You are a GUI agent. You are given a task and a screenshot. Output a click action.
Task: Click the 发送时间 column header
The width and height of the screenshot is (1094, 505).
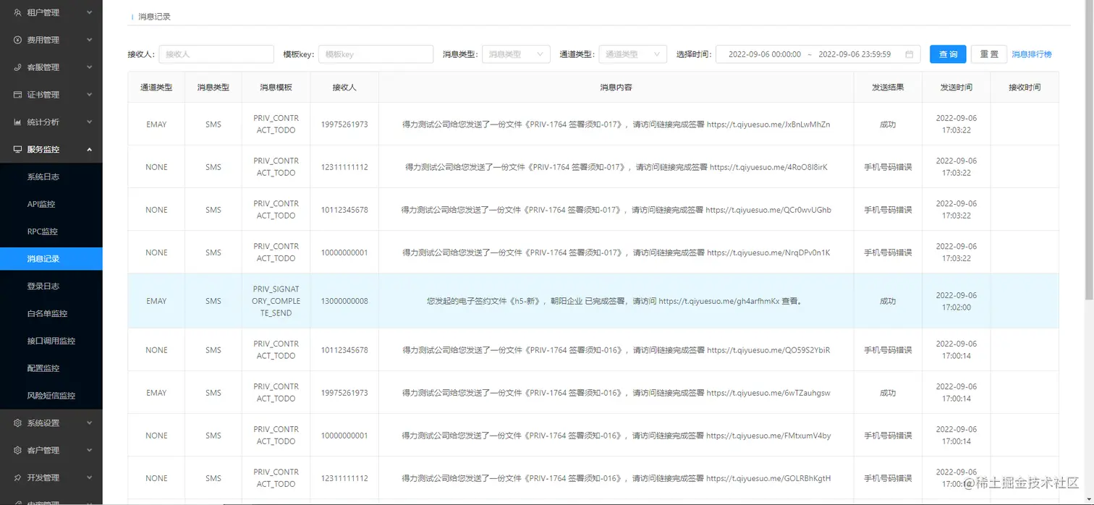957,88
